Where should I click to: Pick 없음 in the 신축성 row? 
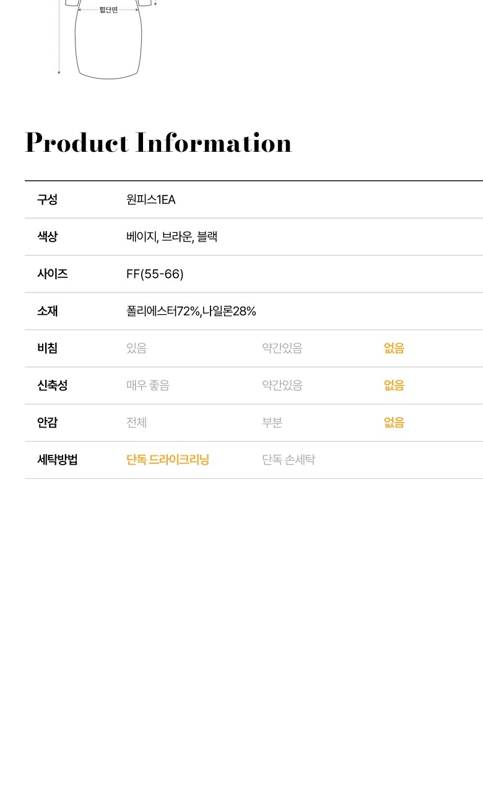click(x=394, y=385)
